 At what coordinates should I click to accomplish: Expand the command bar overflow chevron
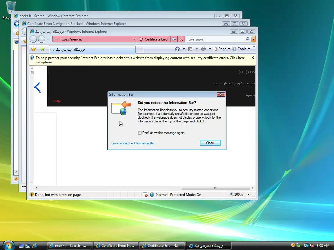click(x=253, y=47)
